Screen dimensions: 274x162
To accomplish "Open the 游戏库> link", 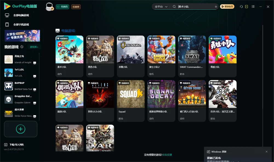I will click(x=34, y=47).
